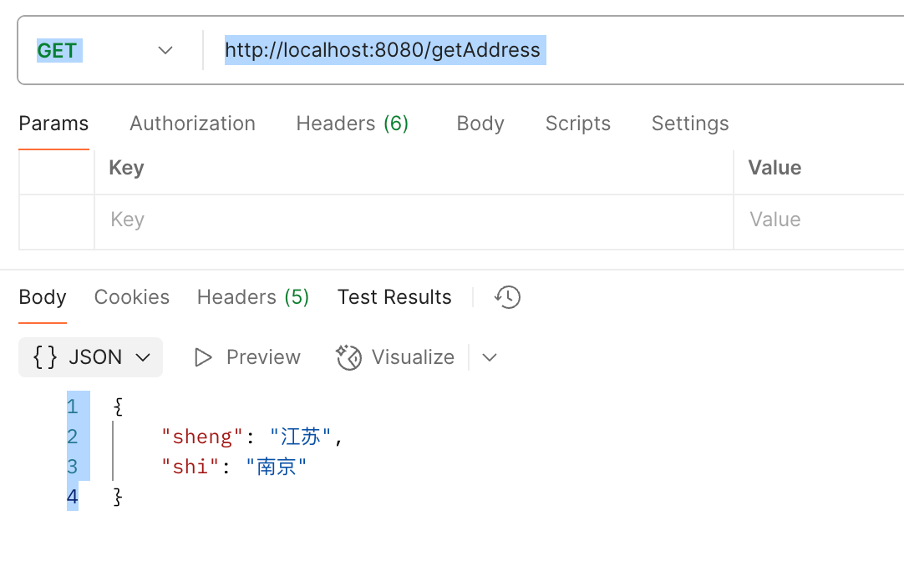The height and width of the screenshot is (566, 904).
Task: Select the Visualize option for the response
Action: pyautogui.click(x=394, y=357)
